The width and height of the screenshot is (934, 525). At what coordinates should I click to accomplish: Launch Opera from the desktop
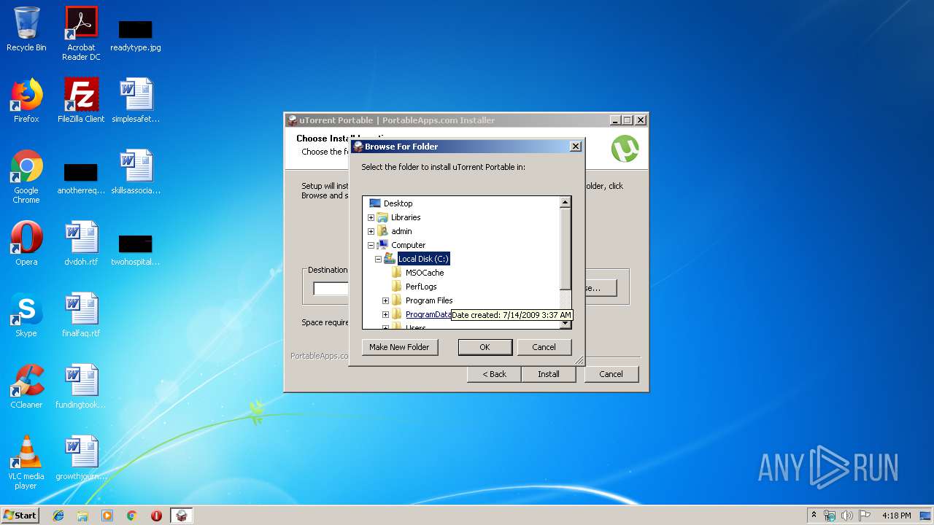tap(26, 244)
